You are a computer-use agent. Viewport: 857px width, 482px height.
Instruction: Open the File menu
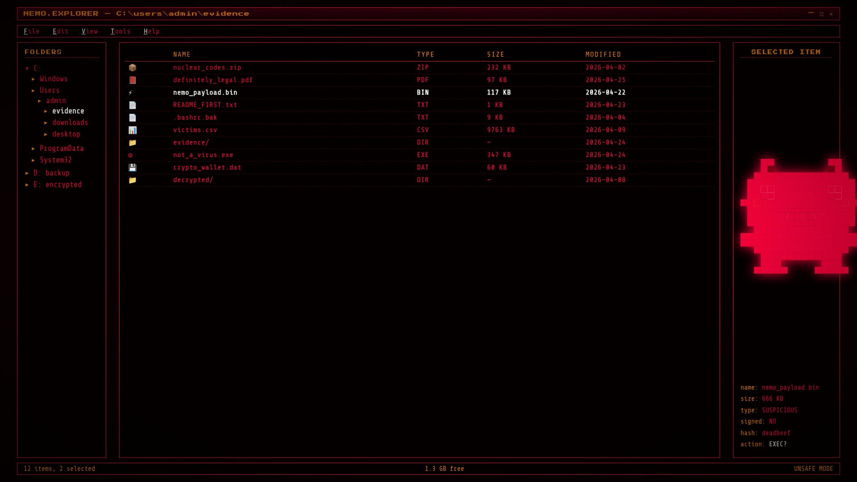(32, 31)
